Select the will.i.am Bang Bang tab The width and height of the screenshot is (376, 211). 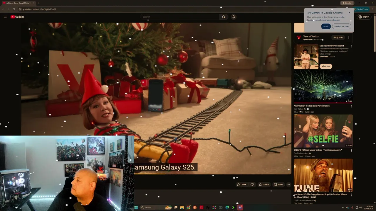pyautogui.click(x=18, y=3)
